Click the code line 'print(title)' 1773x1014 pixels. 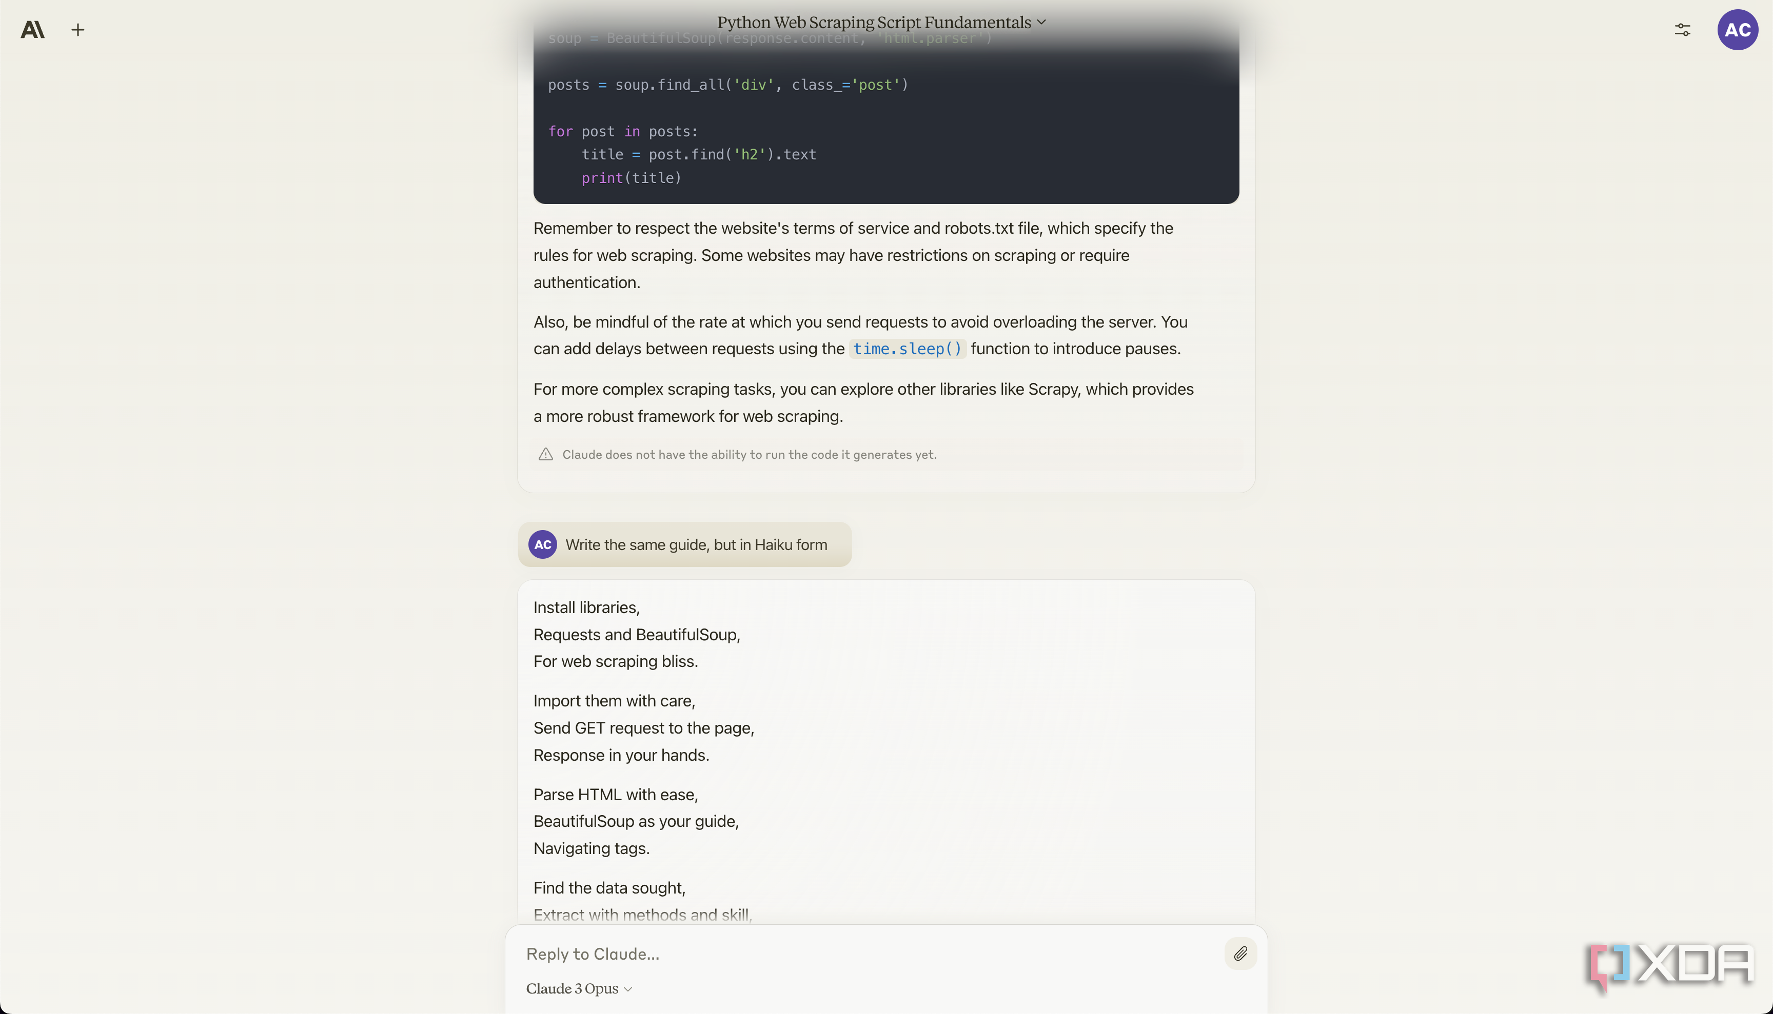click(x=632, y=178)
